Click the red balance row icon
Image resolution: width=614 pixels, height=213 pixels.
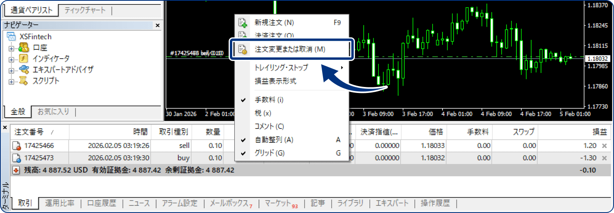point(16,170)
